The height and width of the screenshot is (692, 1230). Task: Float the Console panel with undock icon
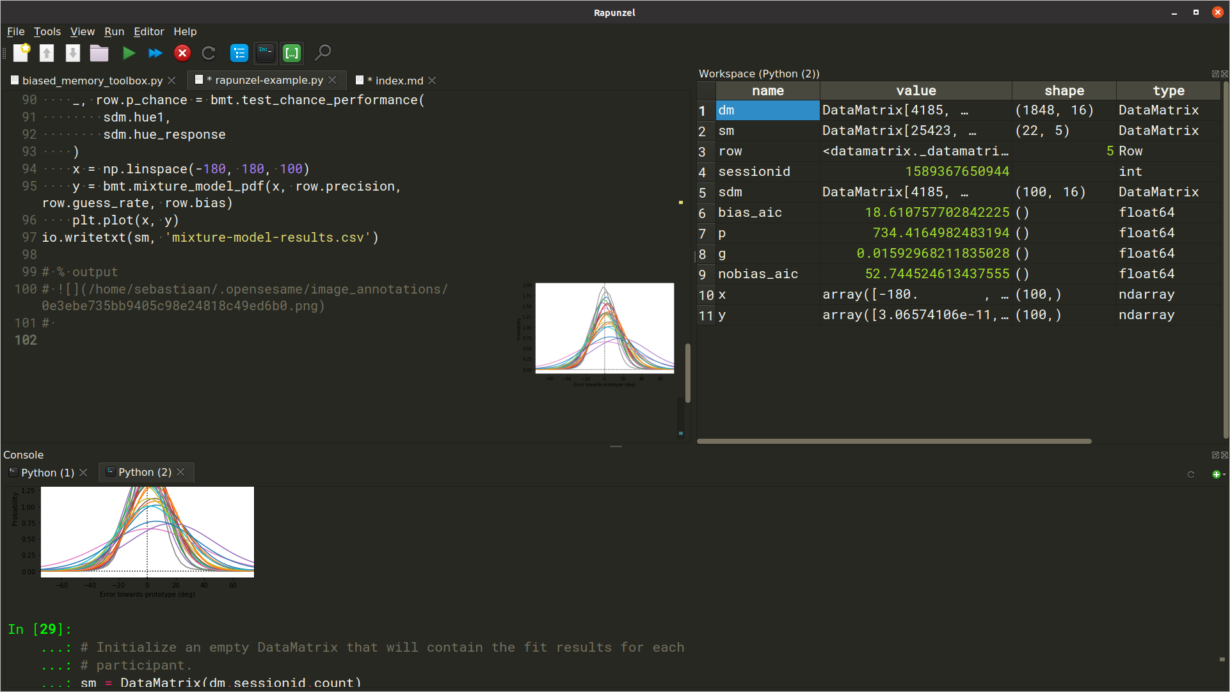[1215, 455]
